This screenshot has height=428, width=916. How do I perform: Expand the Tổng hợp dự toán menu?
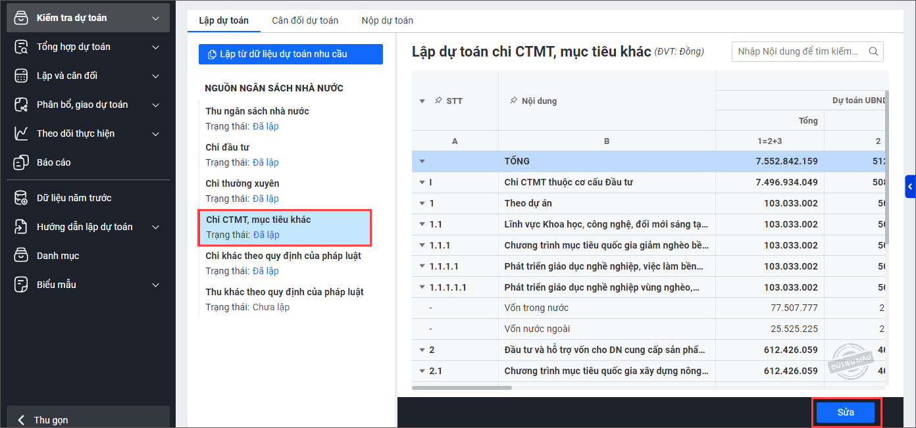[155, 47]
